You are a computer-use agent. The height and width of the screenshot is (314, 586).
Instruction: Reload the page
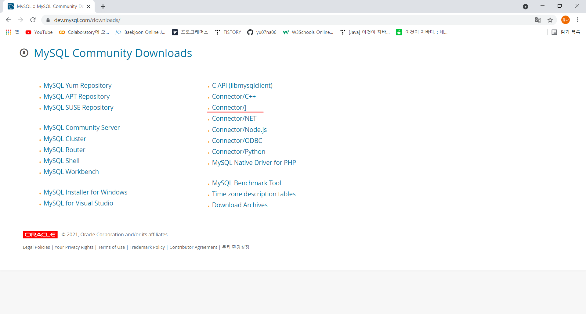point(33,20)
